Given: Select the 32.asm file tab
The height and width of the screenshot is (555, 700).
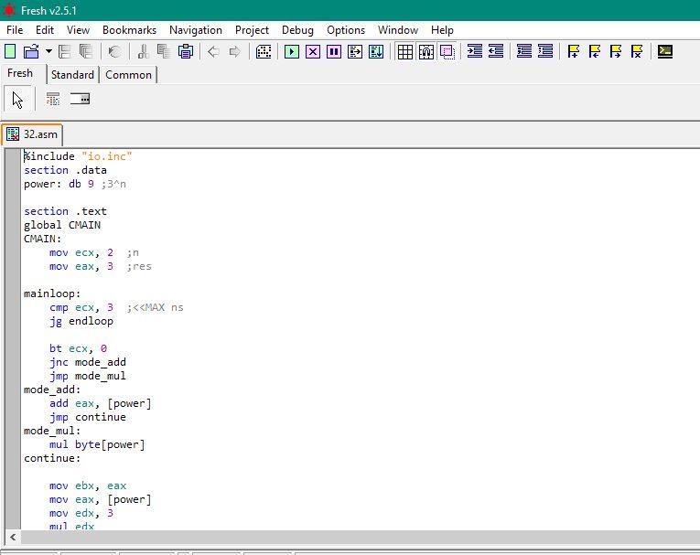Looking at the screenshot, I should [x=32, y=134].
